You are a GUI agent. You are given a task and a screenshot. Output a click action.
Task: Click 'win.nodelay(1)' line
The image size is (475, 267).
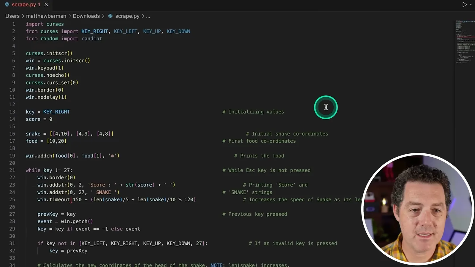46,97
